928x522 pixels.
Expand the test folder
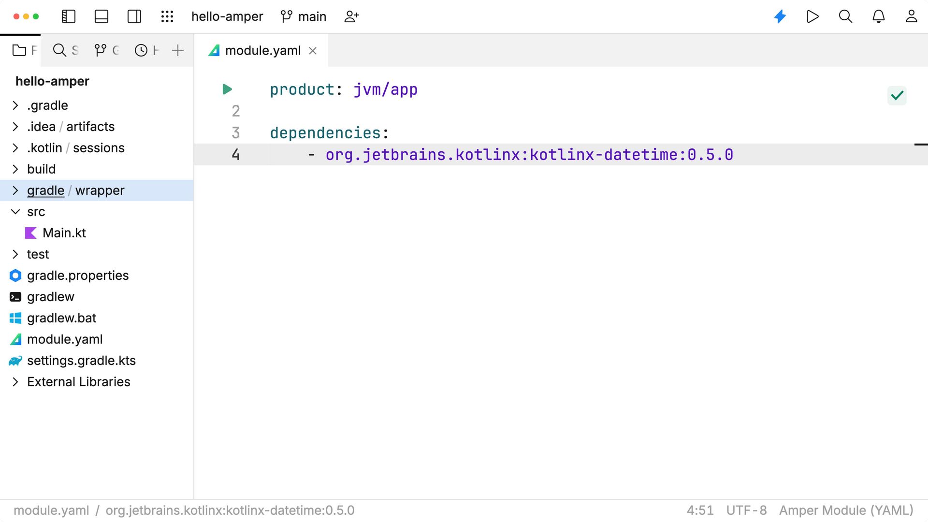click(15, 254)
